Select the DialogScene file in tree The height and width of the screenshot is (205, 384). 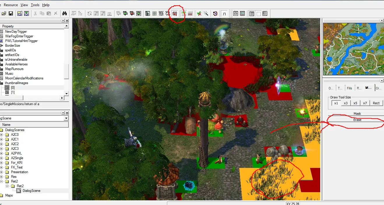pos(31,191)
